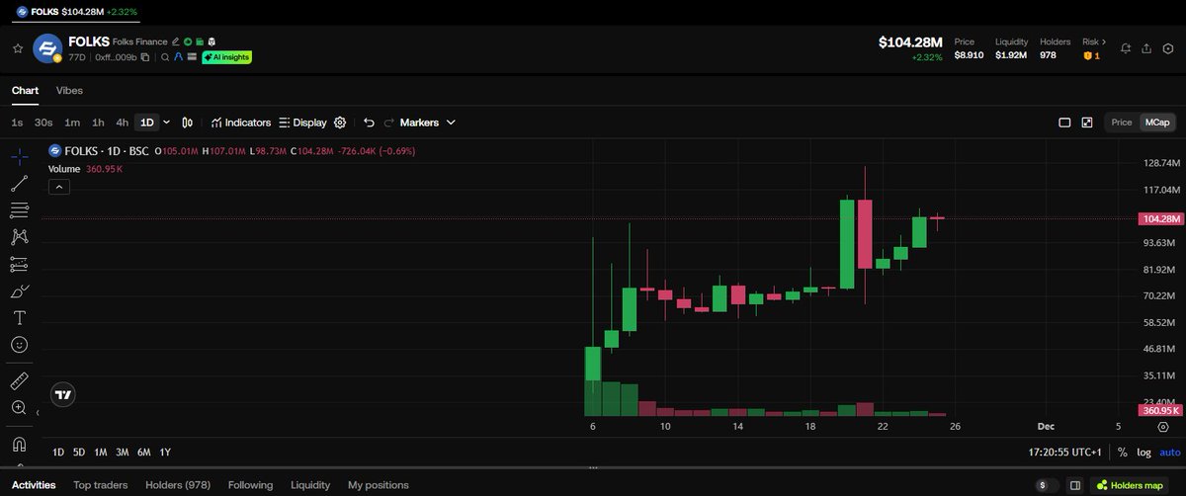Click the TradingView logo
The width and height of the screenshot is (1186, 496).
(63, 394)
